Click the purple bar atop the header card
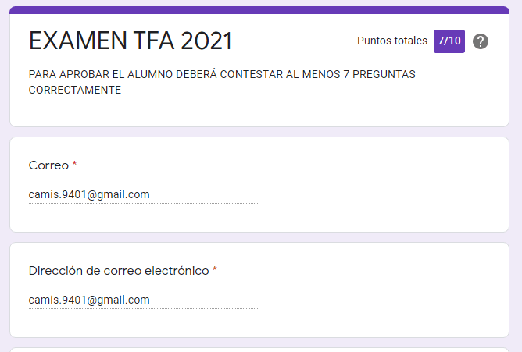 (259, 10)
